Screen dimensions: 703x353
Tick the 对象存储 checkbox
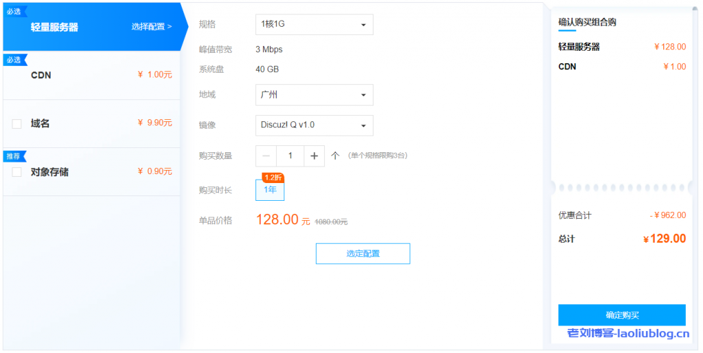coord(16,172)
